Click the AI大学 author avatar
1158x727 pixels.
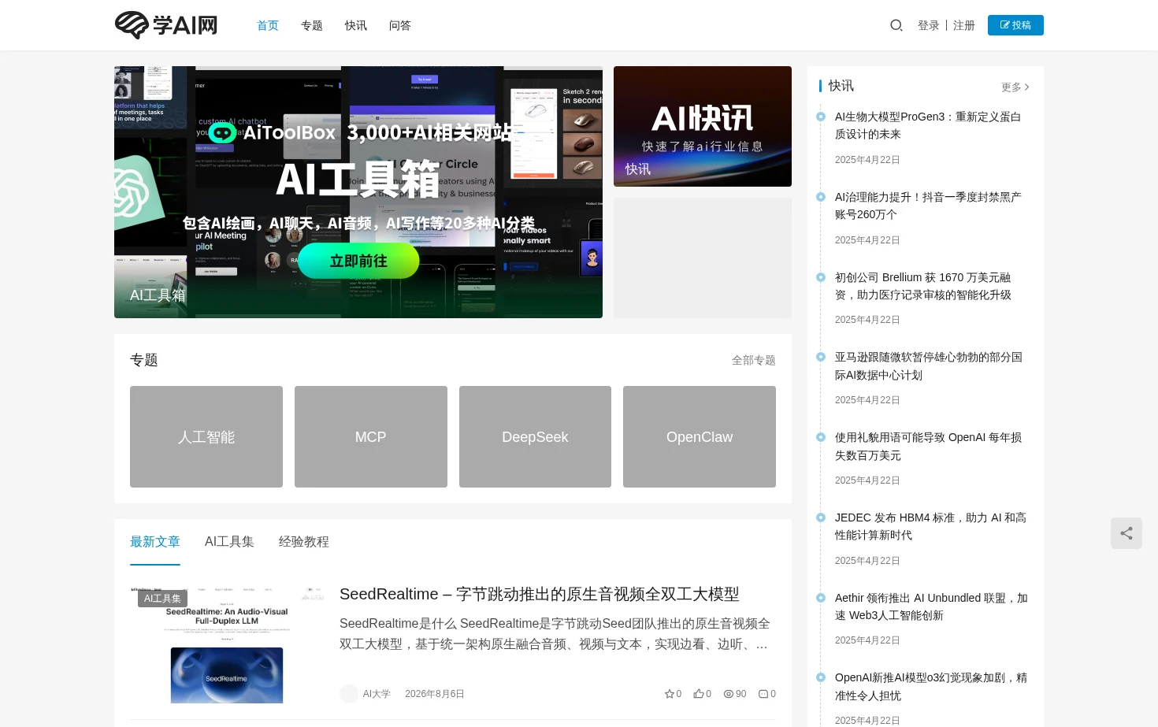tap(349, 694)
